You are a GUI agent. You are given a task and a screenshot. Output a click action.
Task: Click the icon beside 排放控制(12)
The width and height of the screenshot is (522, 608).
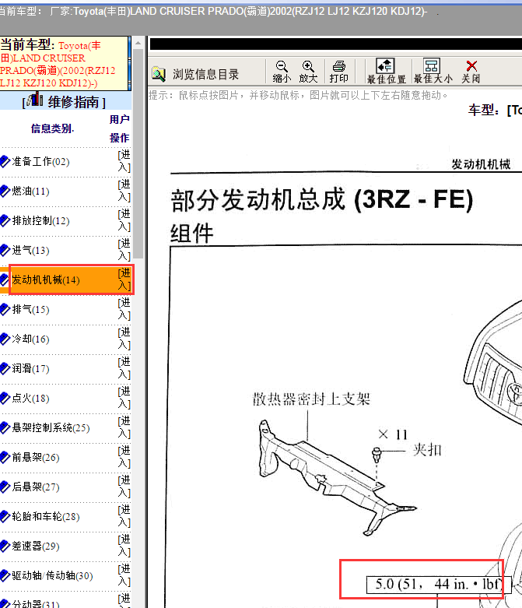tap(5, 220)
